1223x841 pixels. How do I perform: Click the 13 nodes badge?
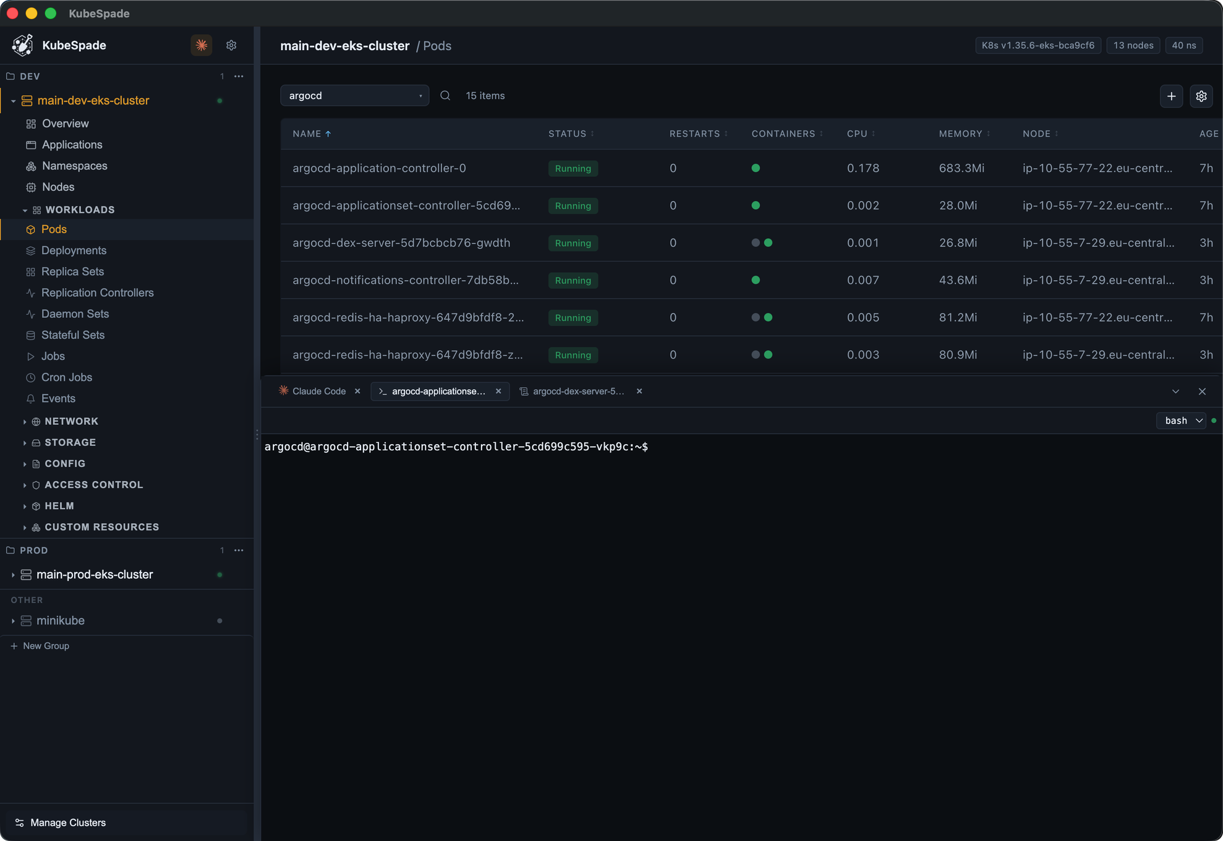(1133, 45)
